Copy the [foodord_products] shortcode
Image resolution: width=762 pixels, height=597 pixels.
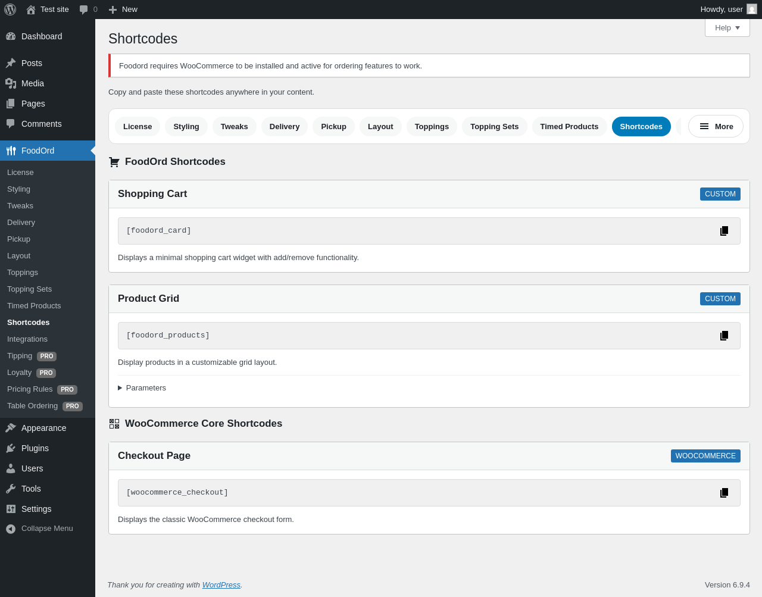[724, 336]
